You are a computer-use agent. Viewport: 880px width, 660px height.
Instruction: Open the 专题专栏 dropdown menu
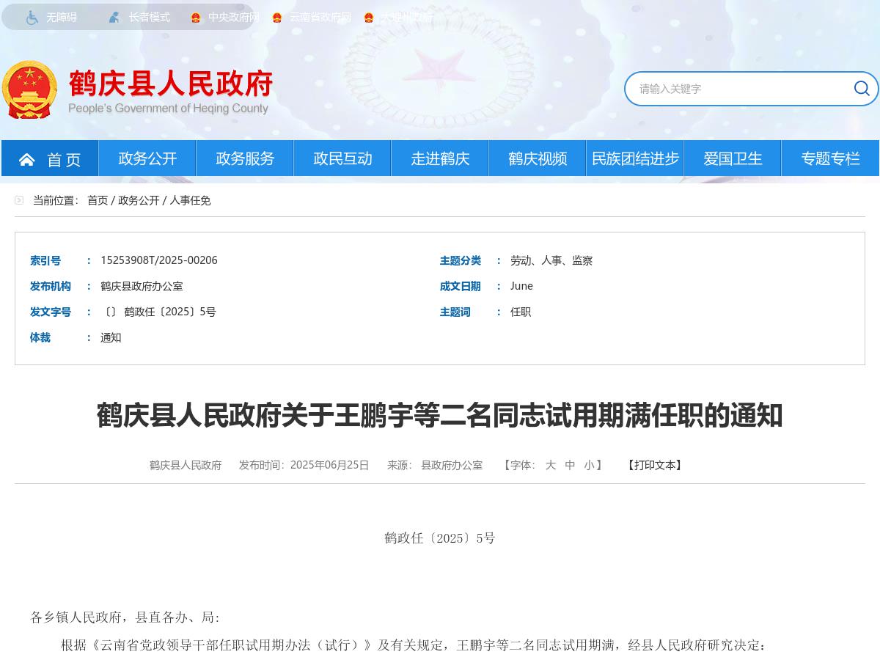[x=830, y=158]
